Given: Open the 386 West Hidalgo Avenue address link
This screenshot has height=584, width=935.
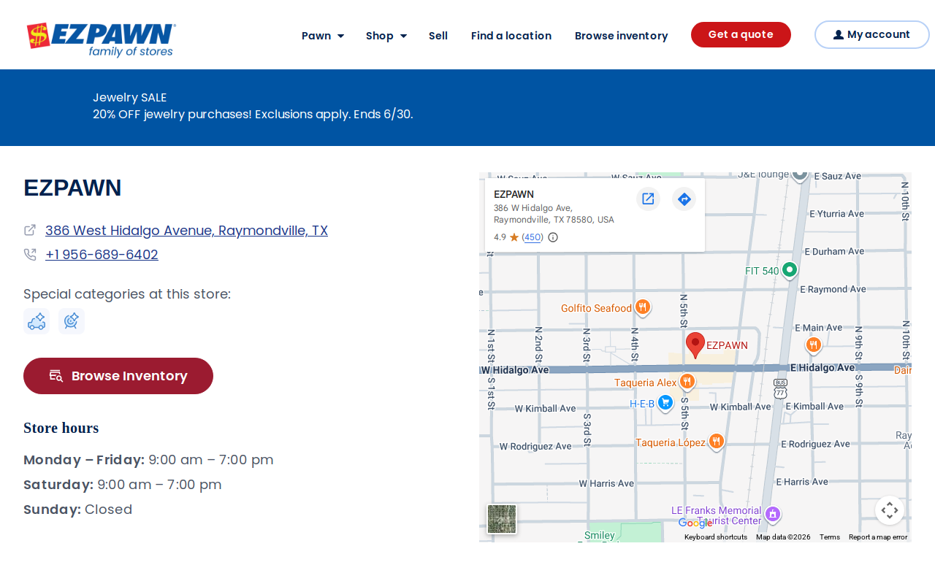Looking at the screenshot, I should pyautogui.click(x=186, y=231).
